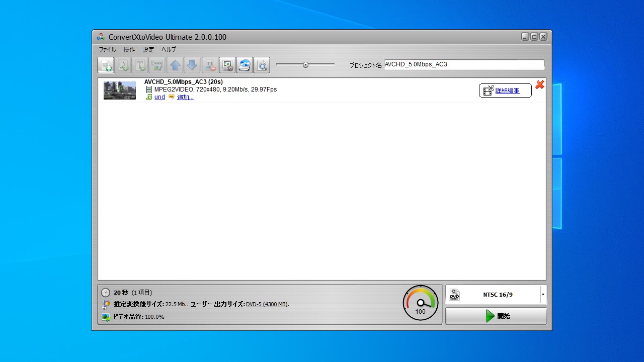Click the 20 秒 (1 項目) status text
The height and width of the screenshot is (362, 644).
133,293
